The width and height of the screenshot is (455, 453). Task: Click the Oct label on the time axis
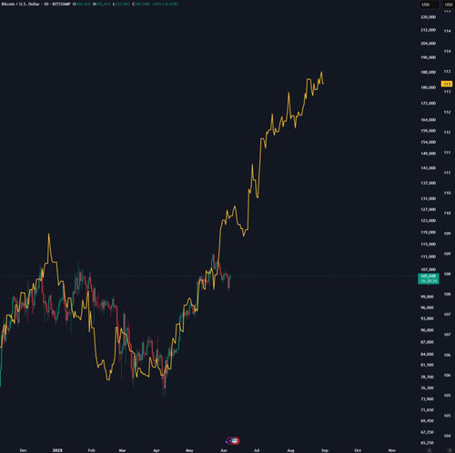pos(358,450)
